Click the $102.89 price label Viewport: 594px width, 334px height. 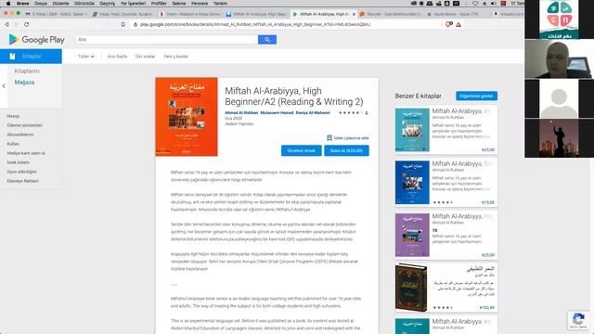click(x=486, y=308)
